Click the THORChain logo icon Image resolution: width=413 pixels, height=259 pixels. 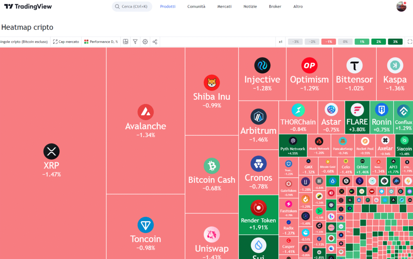[298, 110]
